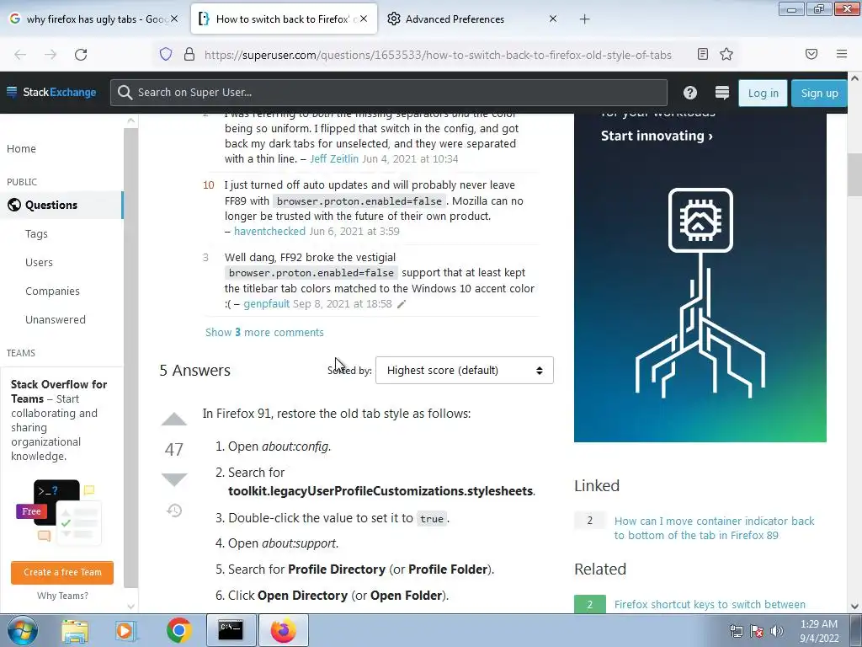This screenshot has width=862, height=647.
Task: Reload the current page
Action: [x=81, y=55]
